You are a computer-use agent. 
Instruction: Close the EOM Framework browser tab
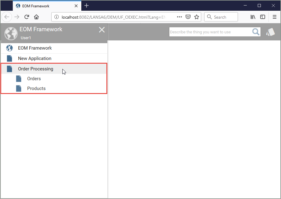76,6
